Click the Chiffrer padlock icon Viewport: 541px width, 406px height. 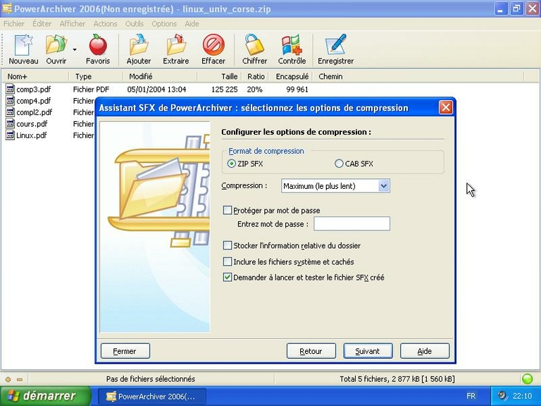pyautogui.click(x=254, y=45)
